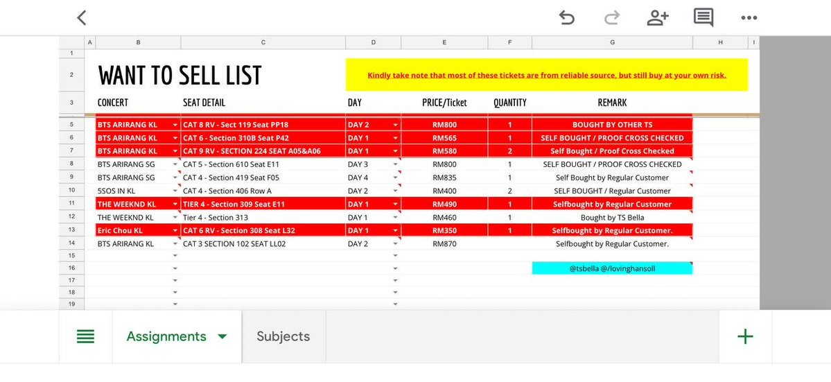This screenshot has height=382, width=831.
Task: Select the RM400 price cell
Action: [x=444, y=191]
